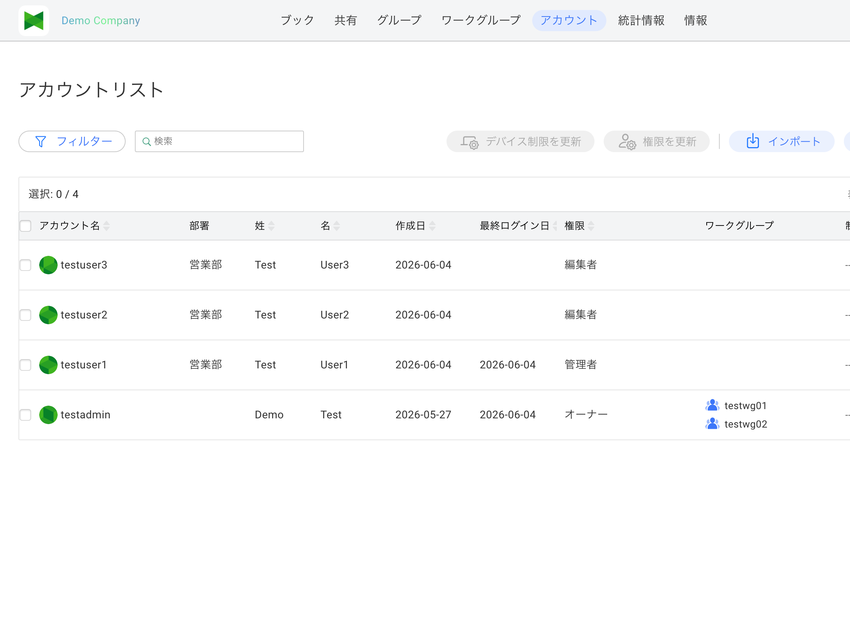This screenshot has height=630, width=850.
Task: Check the testuser1 row checkbox
Action: point(25,365)
